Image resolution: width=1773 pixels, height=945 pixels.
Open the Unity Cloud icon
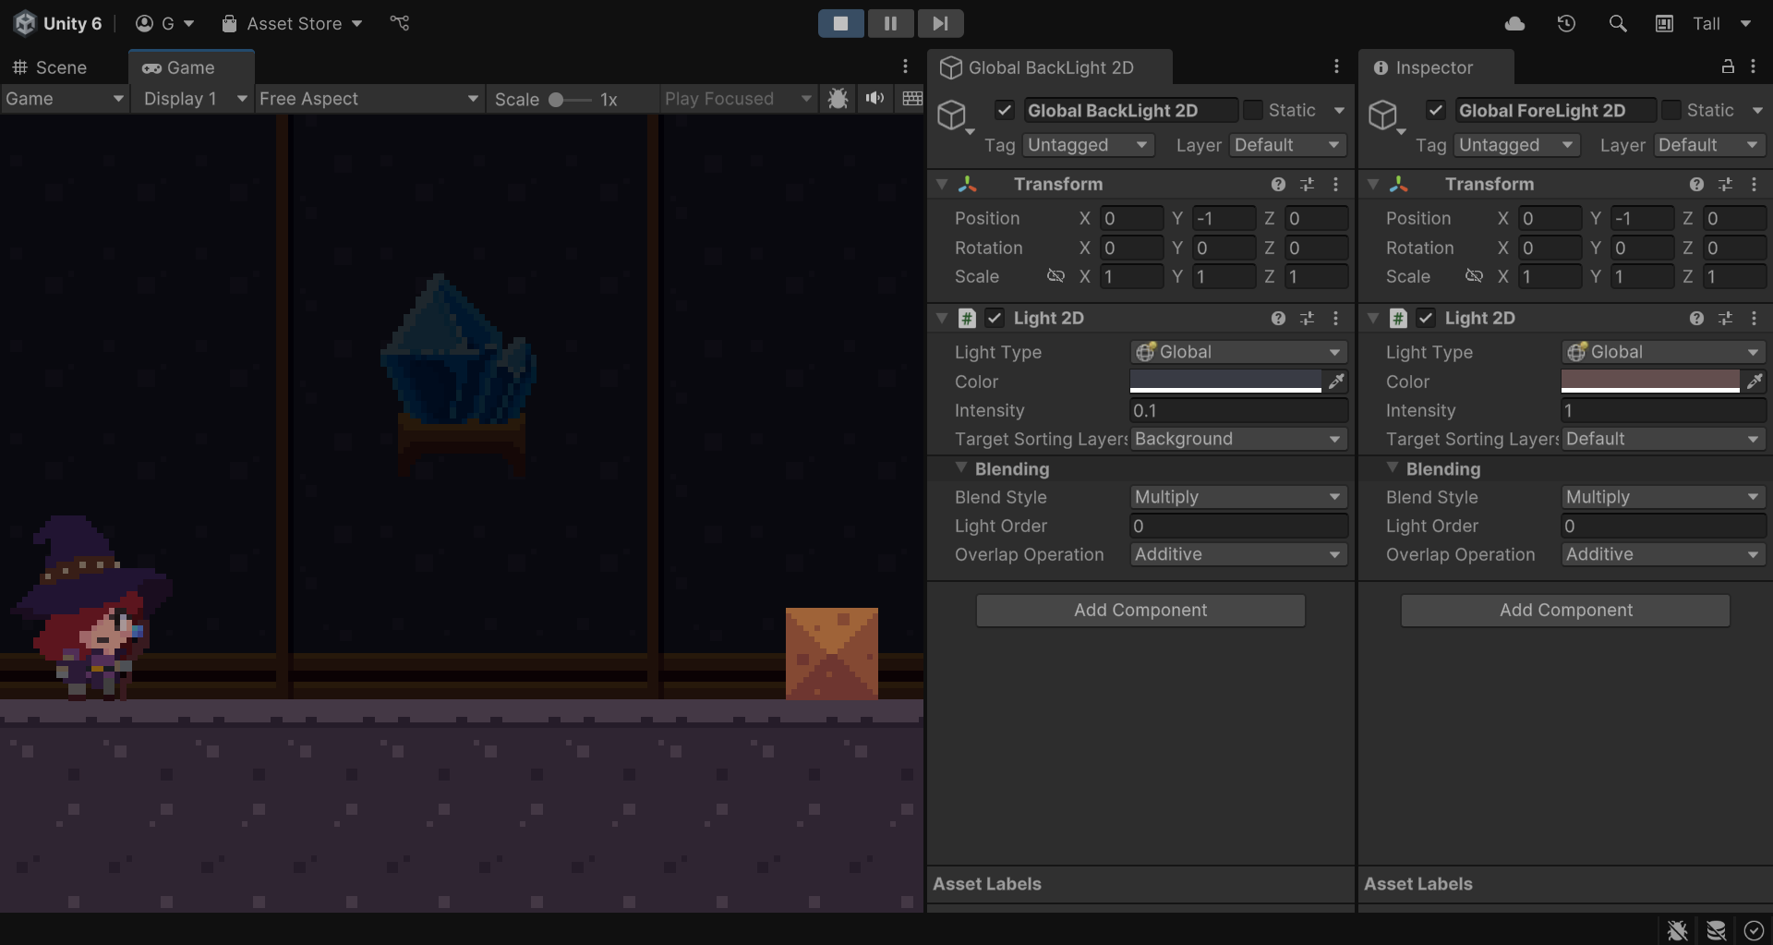coord(1514,24)
